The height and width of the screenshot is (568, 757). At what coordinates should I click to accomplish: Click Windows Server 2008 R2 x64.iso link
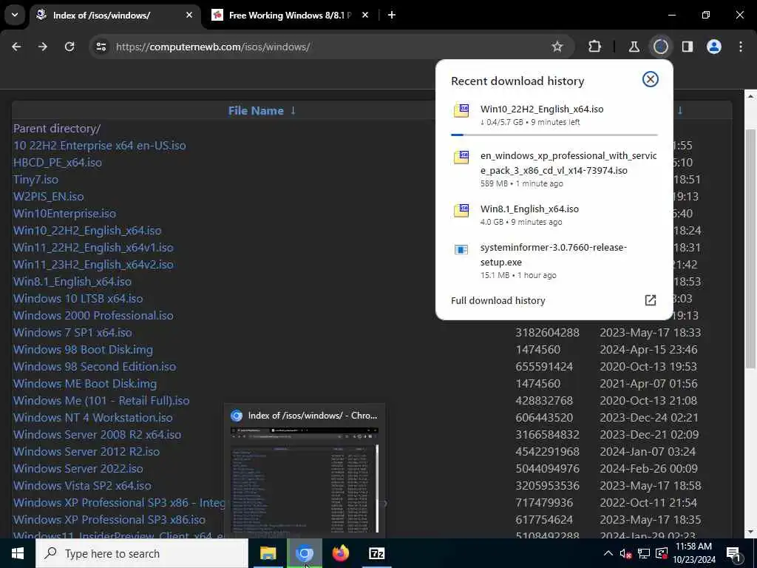coord(97,434)
